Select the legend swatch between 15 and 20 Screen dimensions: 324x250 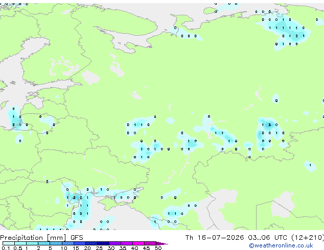pyautogui.click(x=79, y=243)
